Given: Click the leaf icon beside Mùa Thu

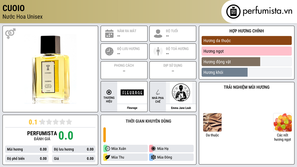Looking at the screenshot, I should click(108, 157).
